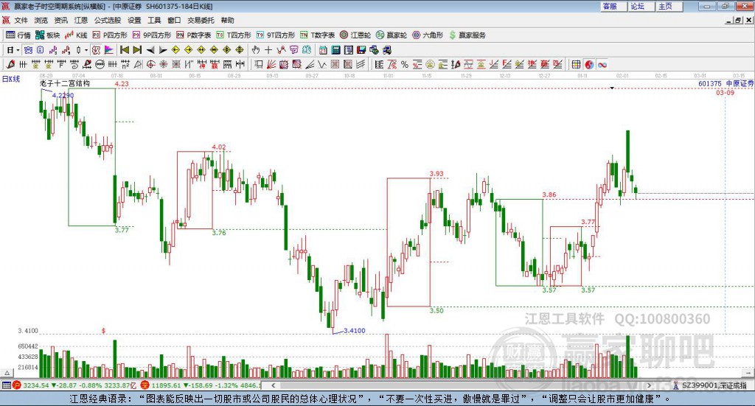The width and height of the screenshot is (755, 406).
Task: Open the 江恩轮 Gann wheel
Action: 355,35
